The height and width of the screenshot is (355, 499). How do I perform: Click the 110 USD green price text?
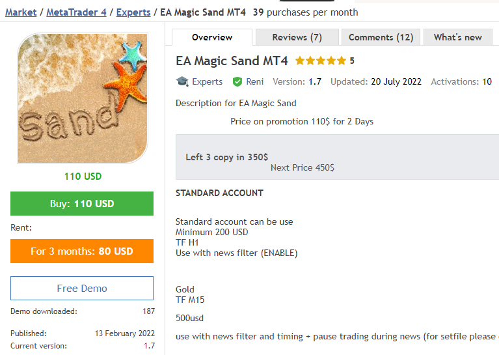pyautogui.click(x=83, y=177)
